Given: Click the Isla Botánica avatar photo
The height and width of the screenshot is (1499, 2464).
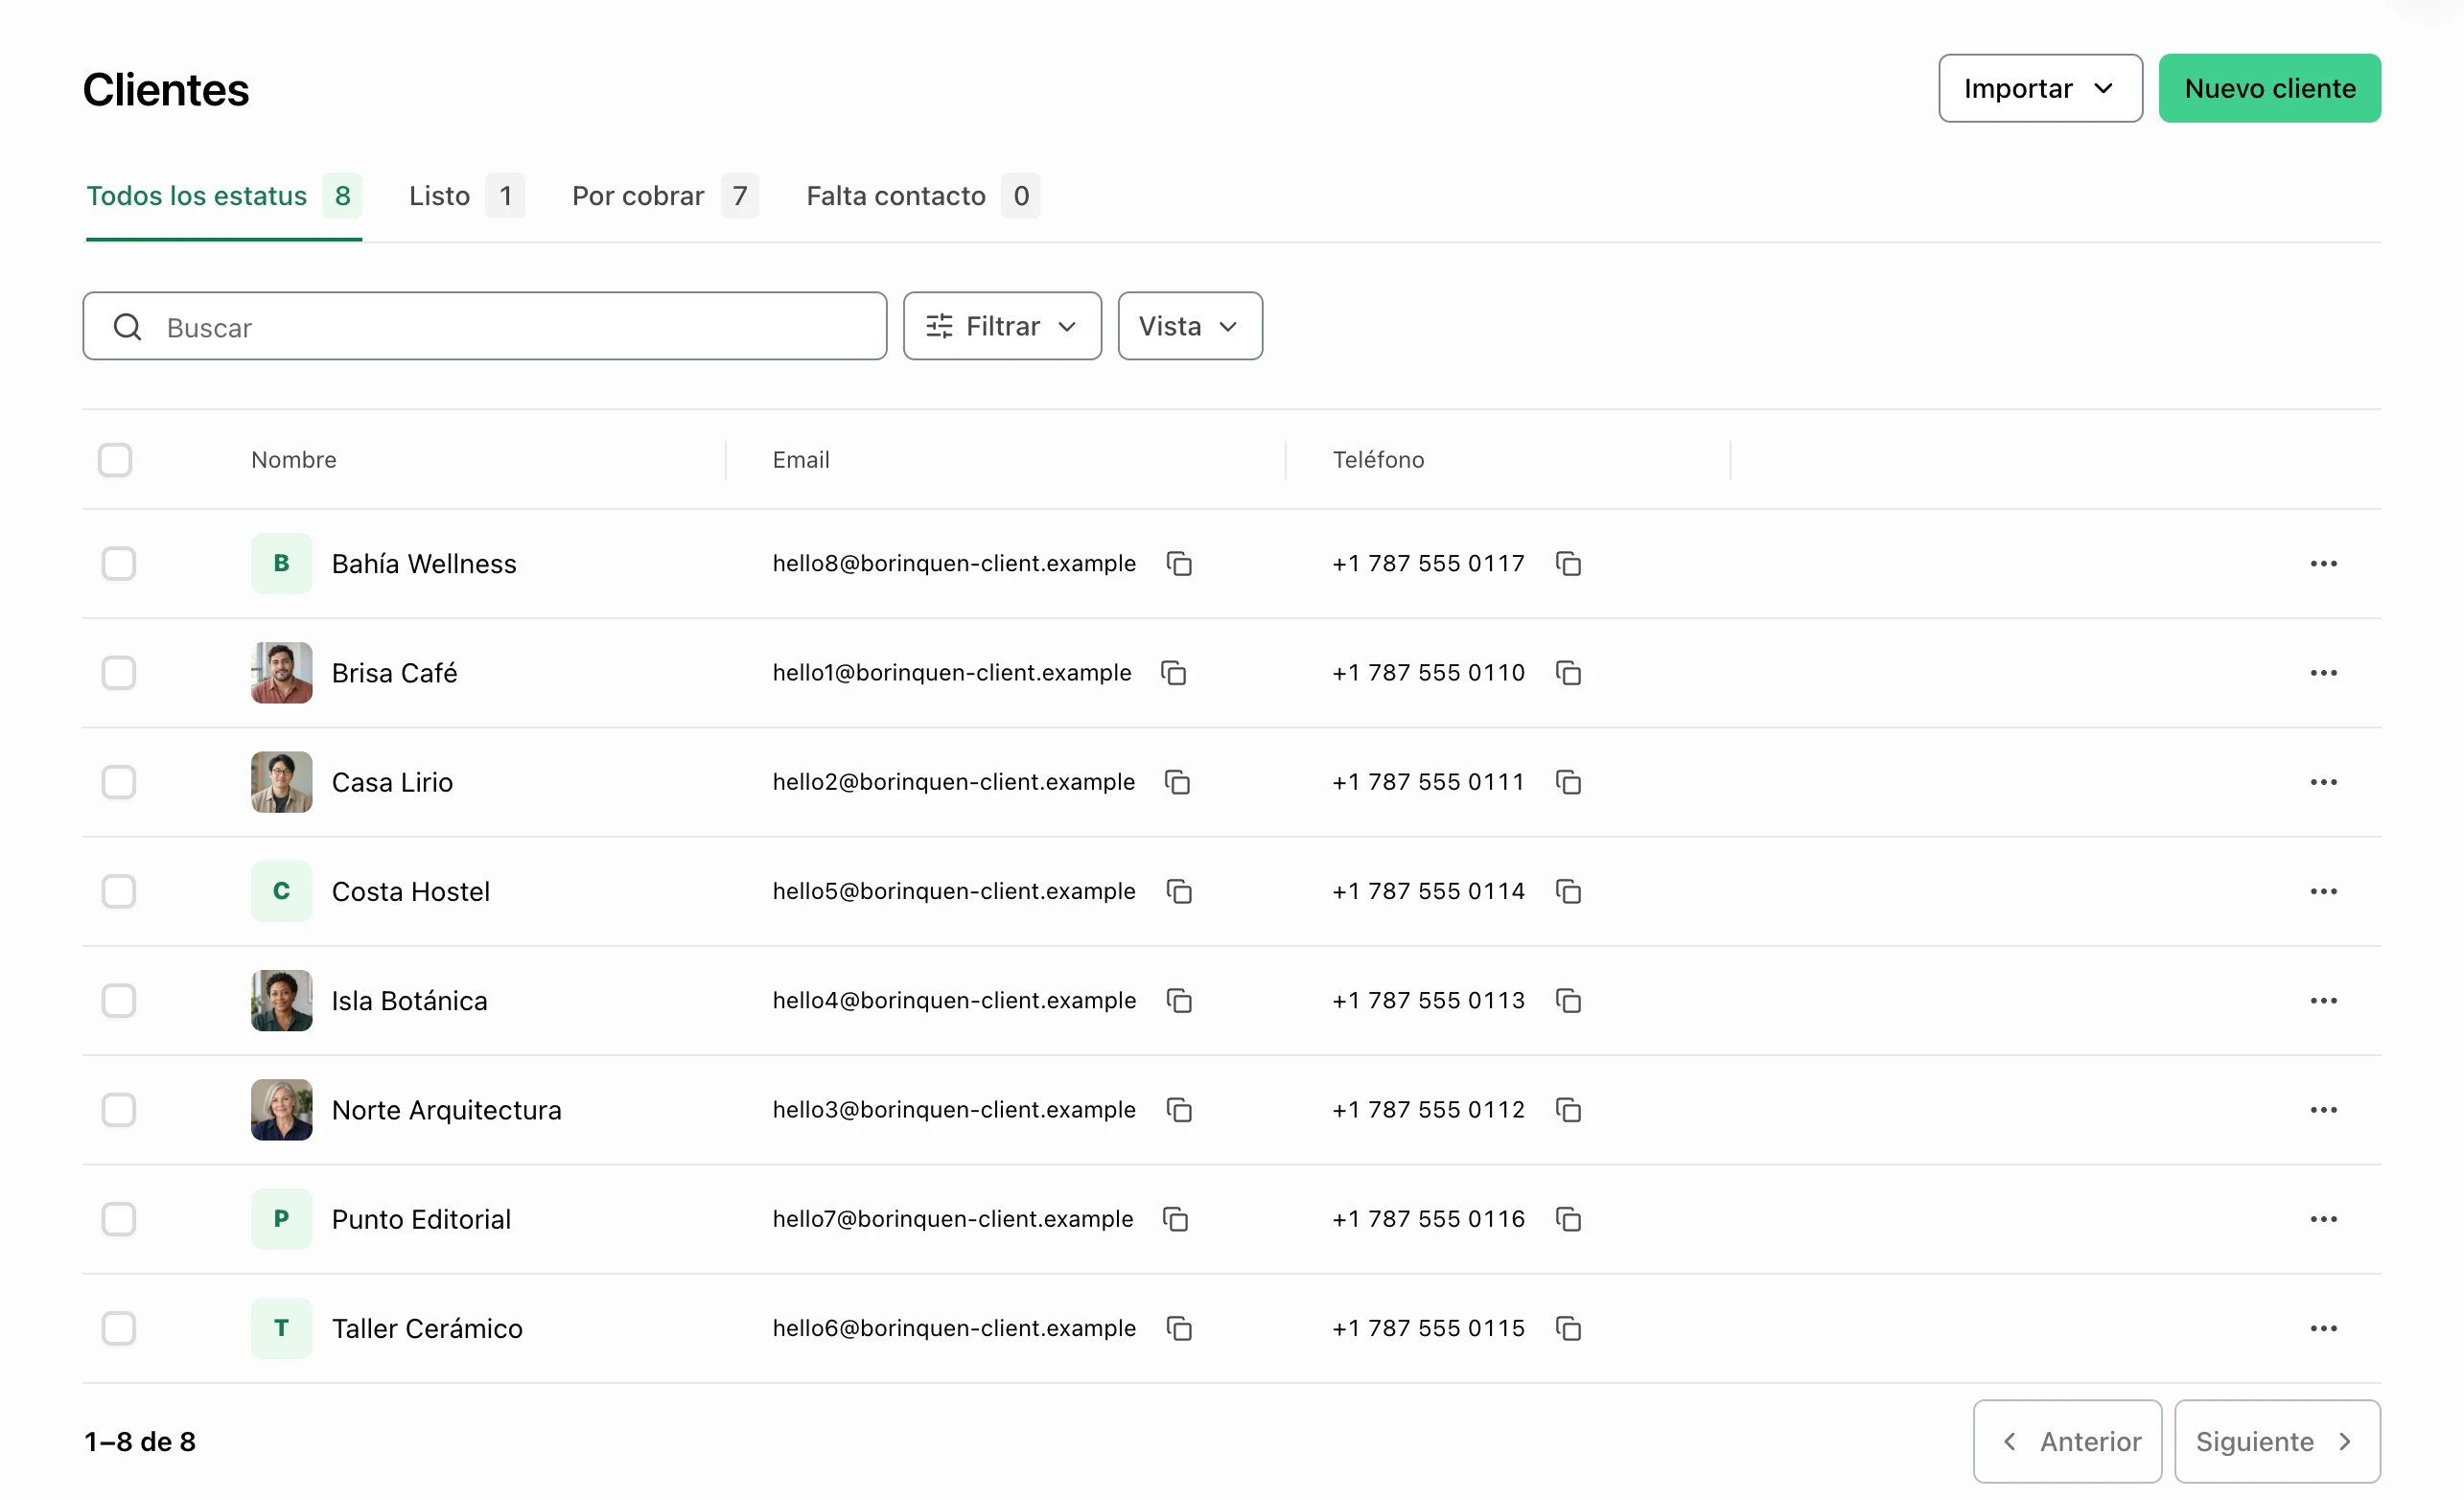Looking at the screenshot, I should [282, 1001].
